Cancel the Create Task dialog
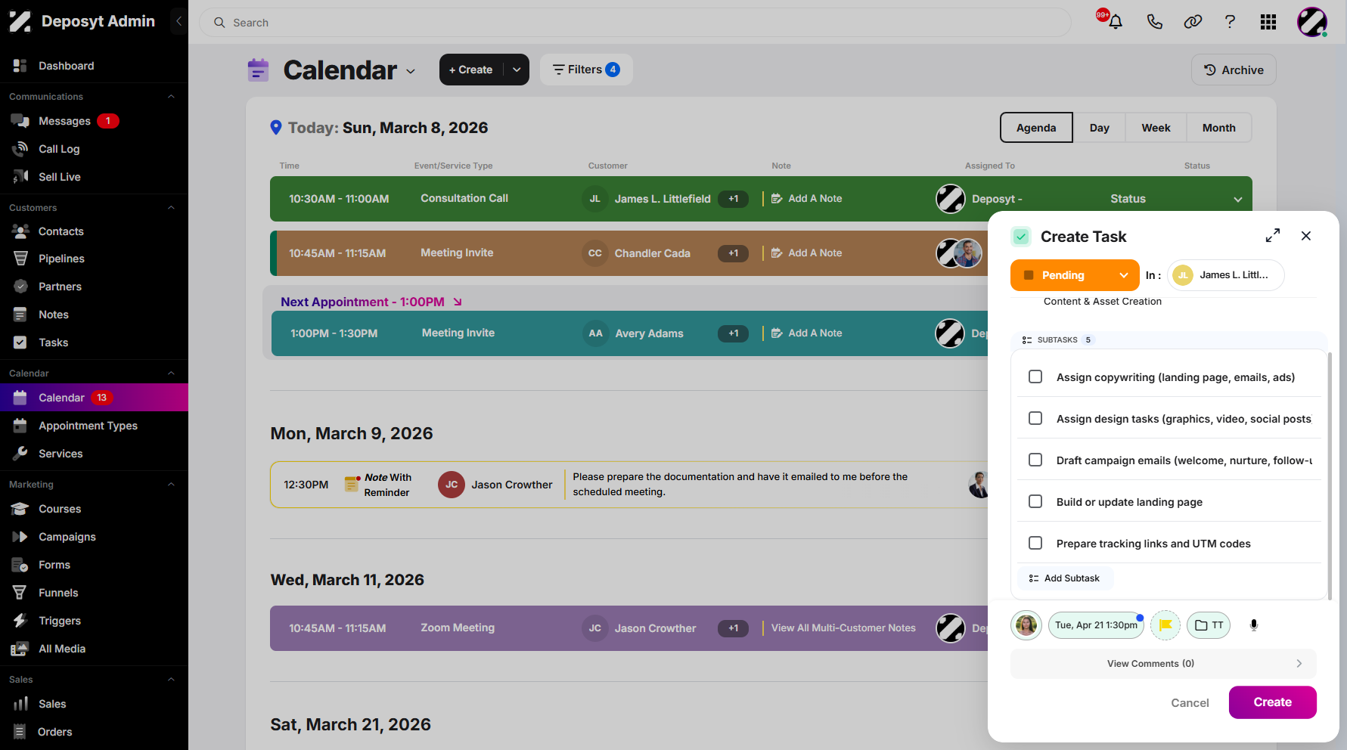The width and height of the screenshot is (1347, 750). (1190, 703)
